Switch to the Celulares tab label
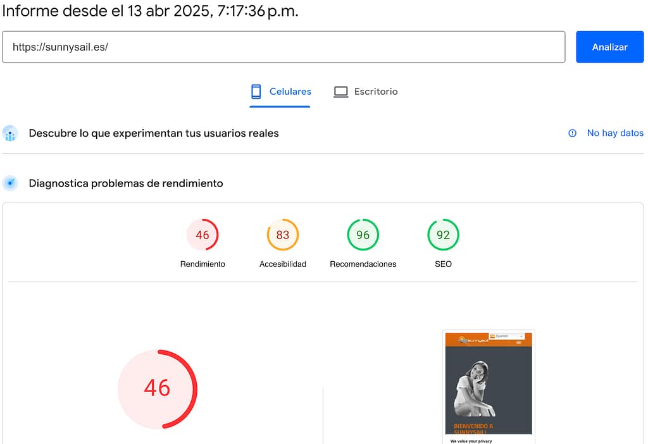Viewport: 648px width, 444px height. coord(290,92)
